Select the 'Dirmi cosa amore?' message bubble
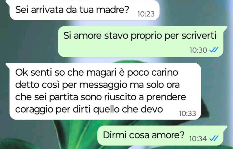This screenshot has height=149, width=233. pyautogui.click(x=162, y=135)
